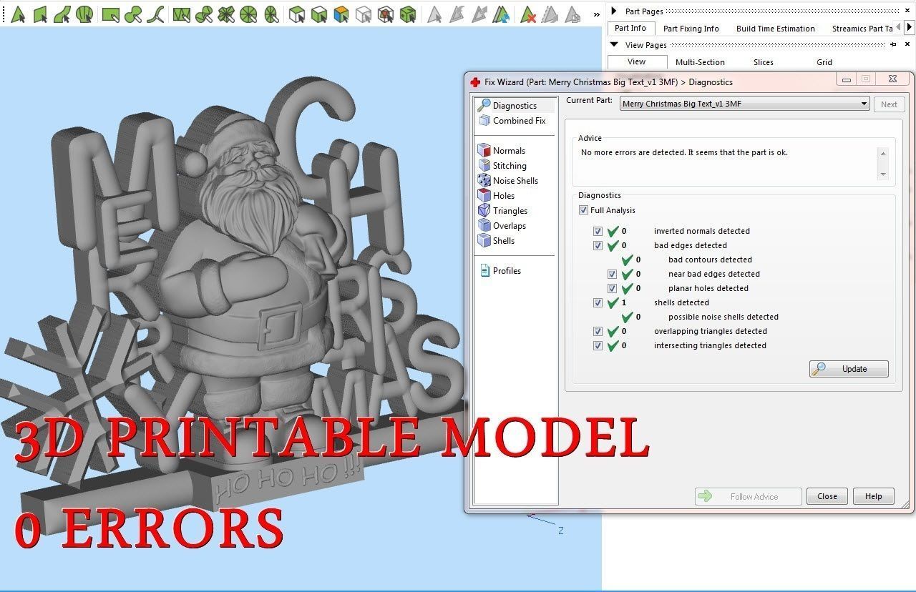Open the Stitching repair page
Image resolution: width=916 pixels, height=592 pixels.
tap(502, 166)
